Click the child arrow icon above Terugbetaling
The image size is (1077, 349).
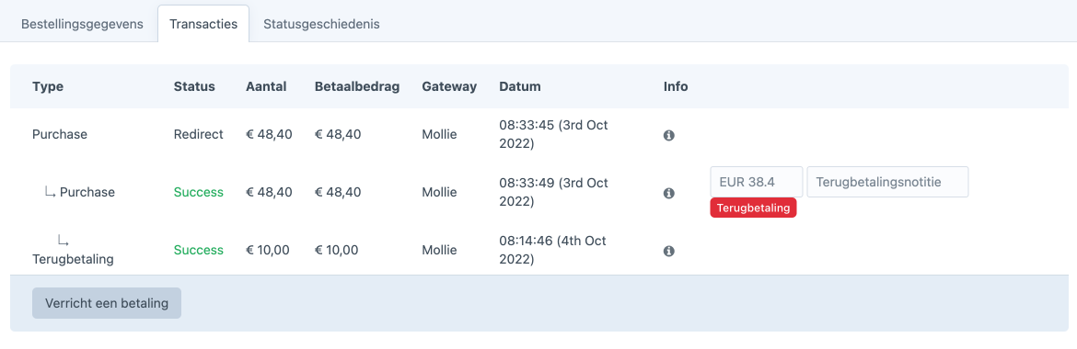[64, 241]
